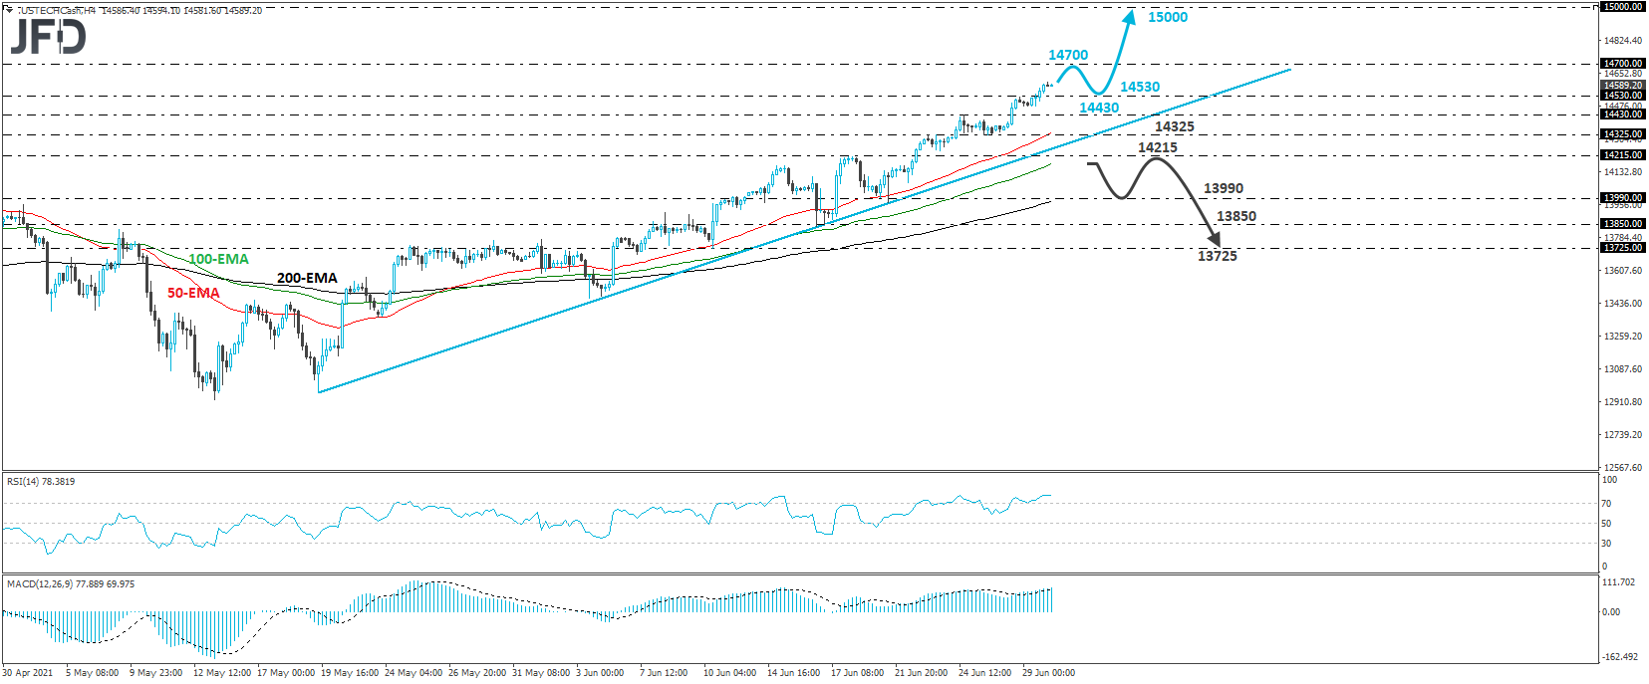Click the 12910.80 price axis value
This screenshot has height=684, width=1649.
(x=1623, y=402)
